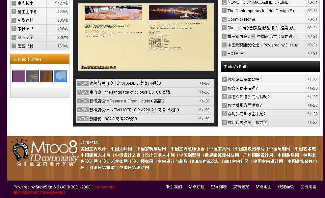
Task: Click the 友情链接 footer menu item
Action: coord(241,187)
